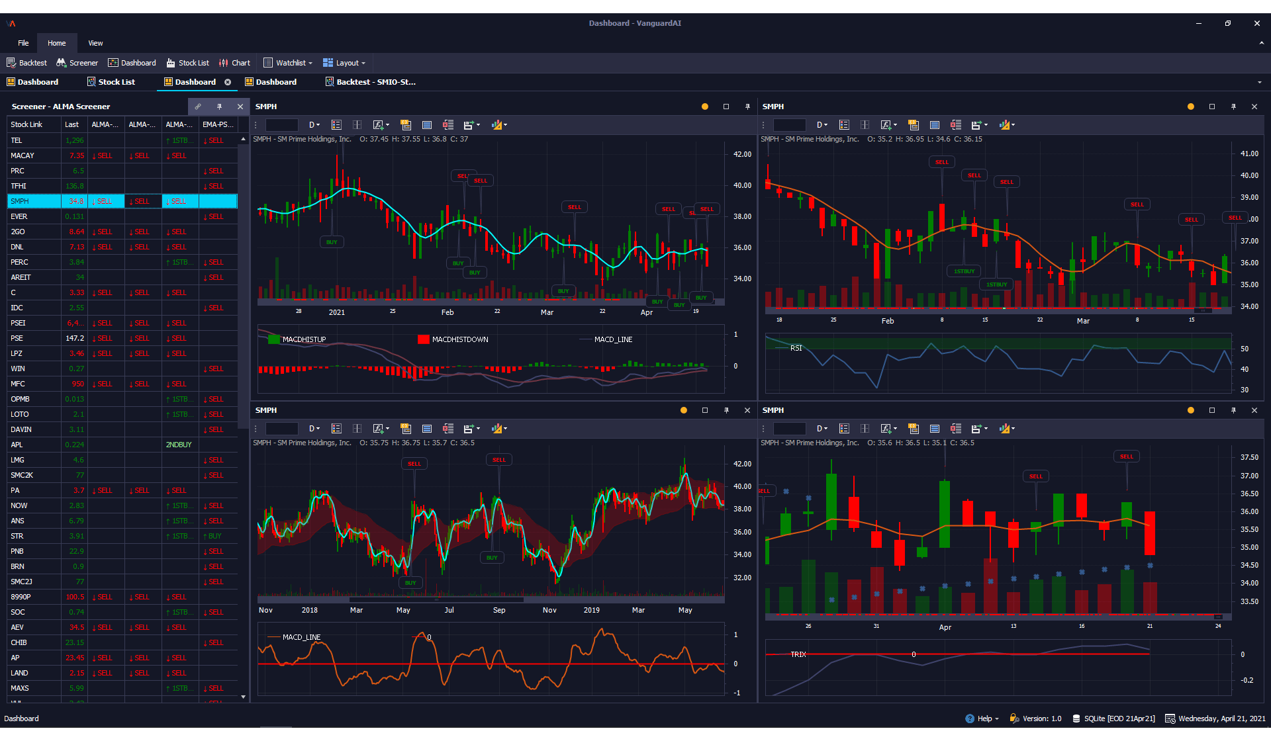The width and height of the screenshot is (1271, 741).
Task: Sort by the Last column header
Action: (x=71, y=124)
